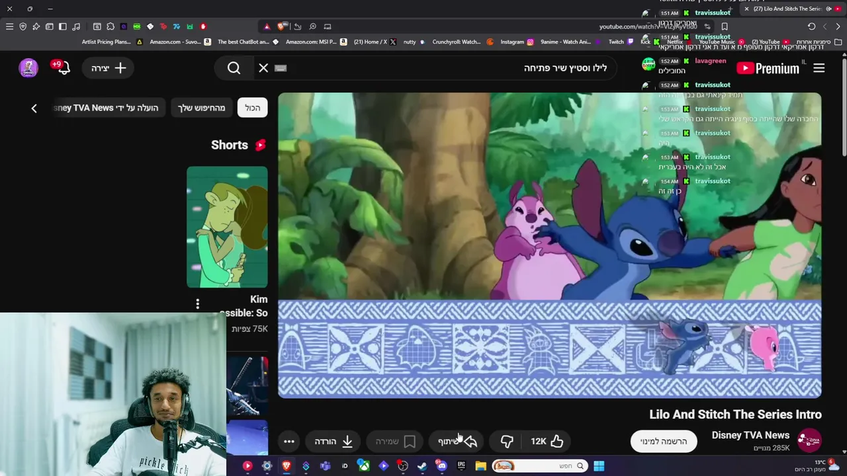Viewport: 847px width, 476px height.
Task: Open Epic Games Launcher taskbar icon
Action: 461,466
